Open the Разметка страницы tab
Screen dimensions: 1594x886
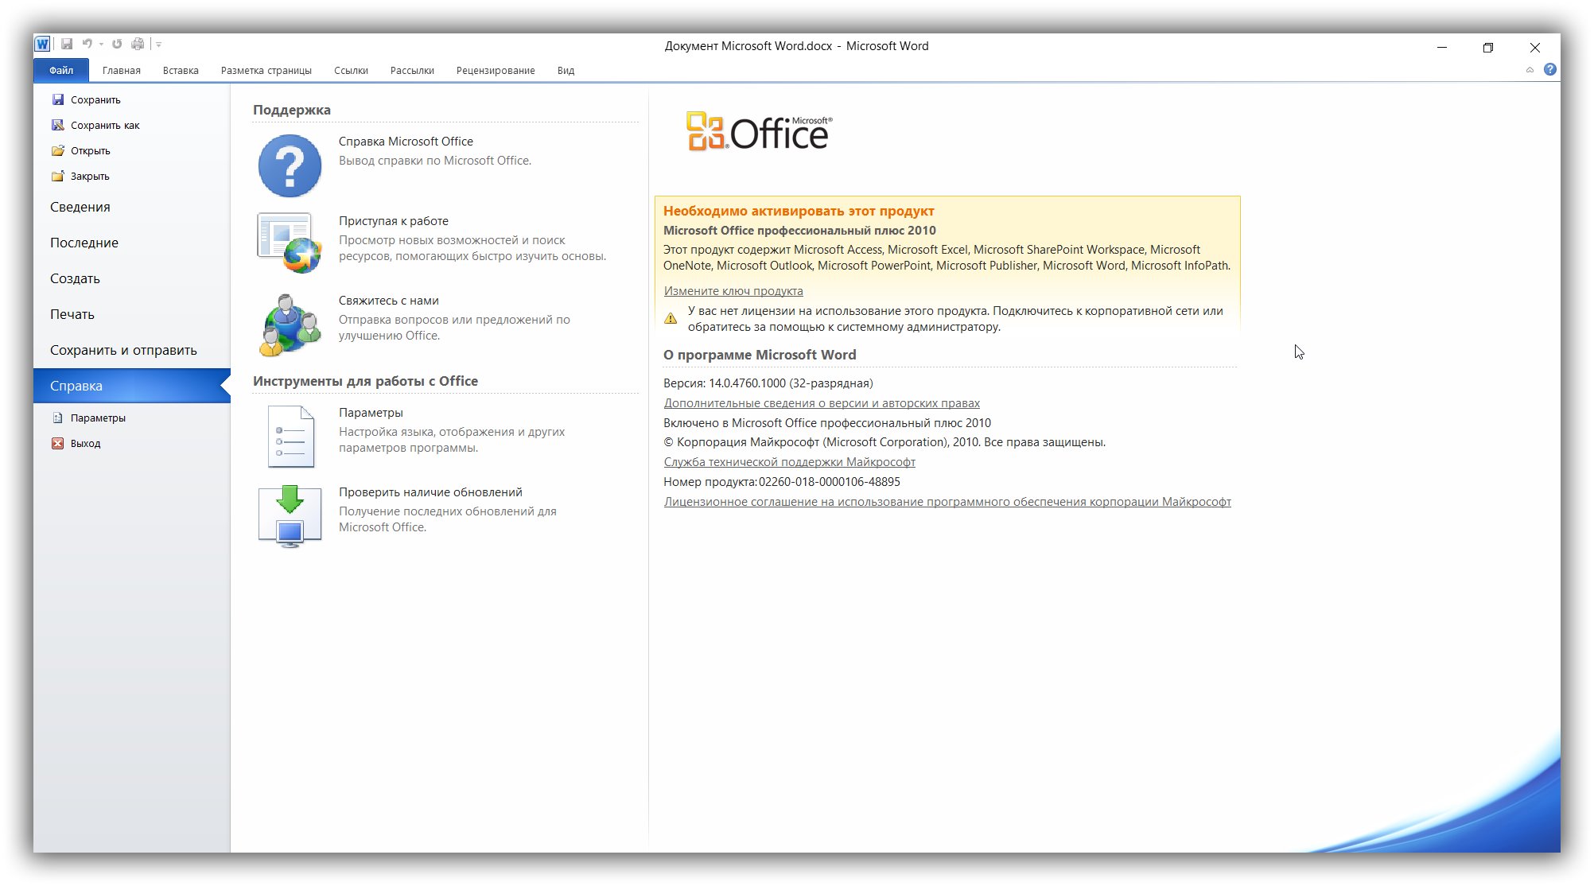click(x=266, y=70)
